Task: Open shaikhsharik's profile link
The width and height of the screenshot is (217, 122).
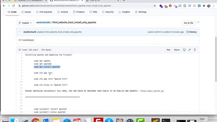Action: pos(30,32)
